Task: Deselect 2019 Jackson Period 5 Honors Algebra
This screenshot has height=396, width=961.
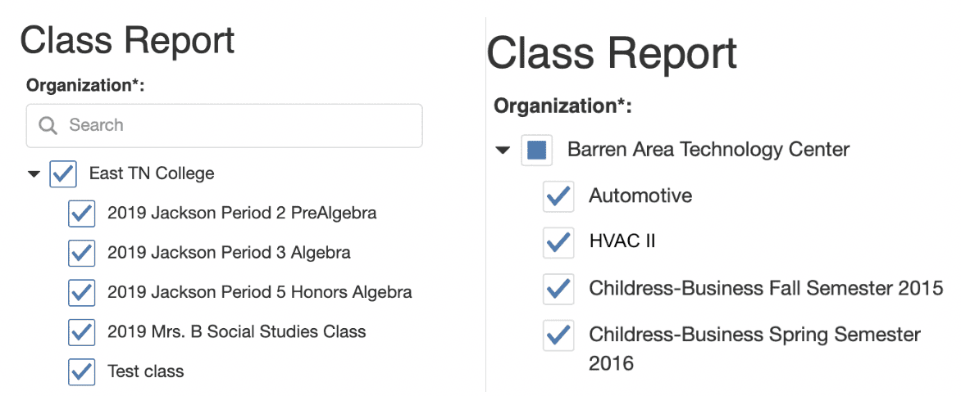Action: [x=82, y=292]
